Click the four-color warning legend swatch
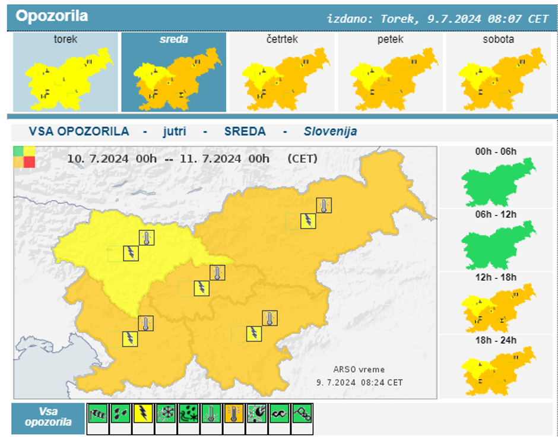Screen dimensions: 558x437 pos(24,157)
